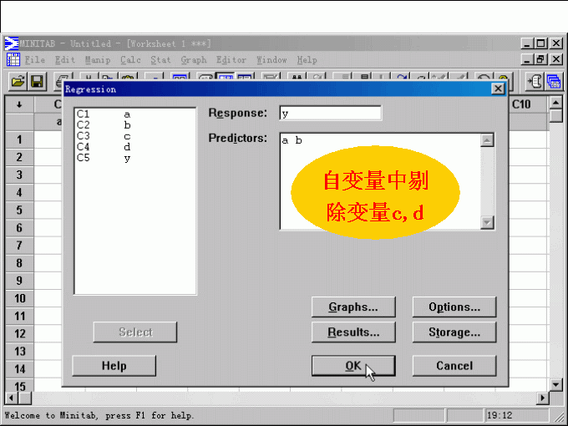This screenshot has width=568, height=426.
Task: Click the Open file toolbar icon
Action: [x=18, y=81]
